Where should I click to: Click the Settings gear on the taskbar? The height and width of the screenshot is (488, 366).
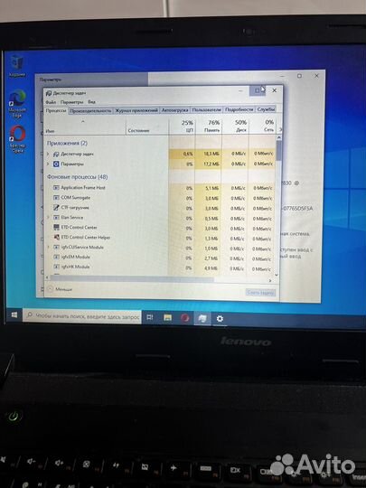click(220, 319)
